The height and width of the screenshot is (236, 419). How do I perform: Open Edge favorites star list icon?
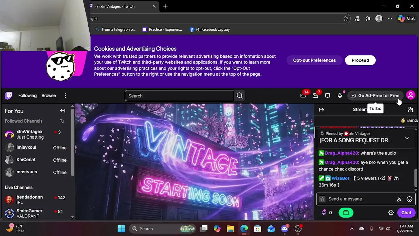368,19
